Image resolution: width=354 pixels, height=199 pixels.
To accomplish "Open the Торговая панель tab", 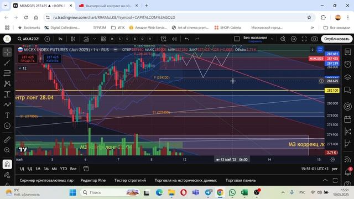I will click(x=241, y=181).
